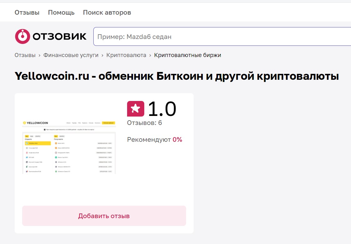Click the red star rating icon
This screenshot has width=351, height=244.
tap(136, 109)
